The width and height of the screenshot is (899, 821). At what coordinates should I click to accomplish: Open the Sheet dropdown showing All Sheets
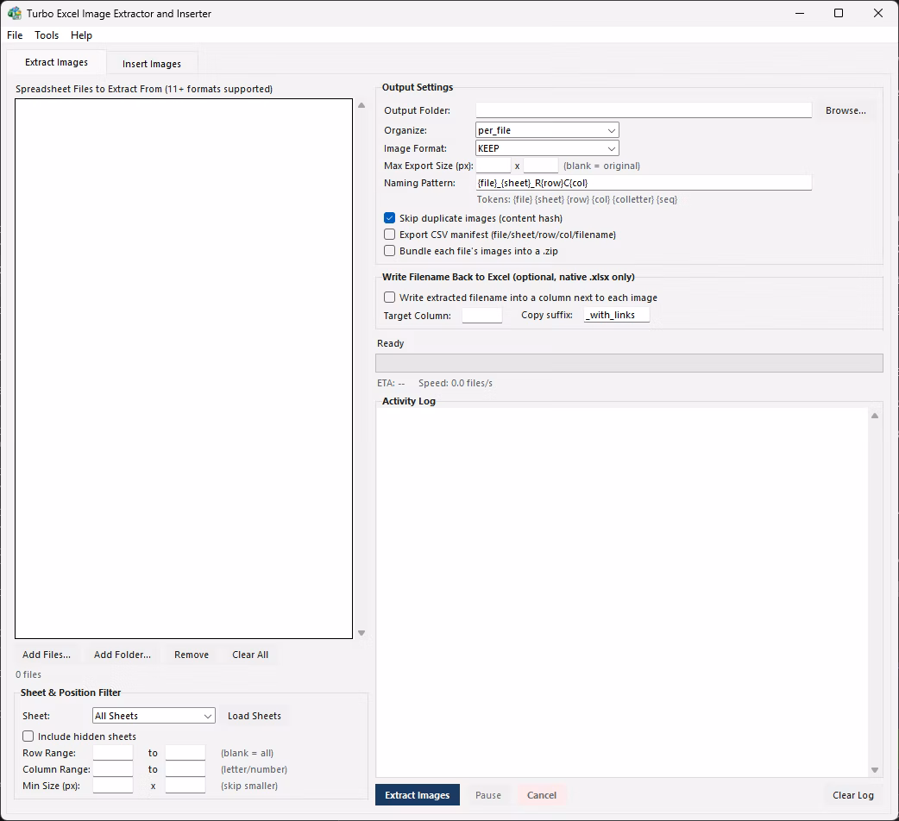[x=154, y=716]
